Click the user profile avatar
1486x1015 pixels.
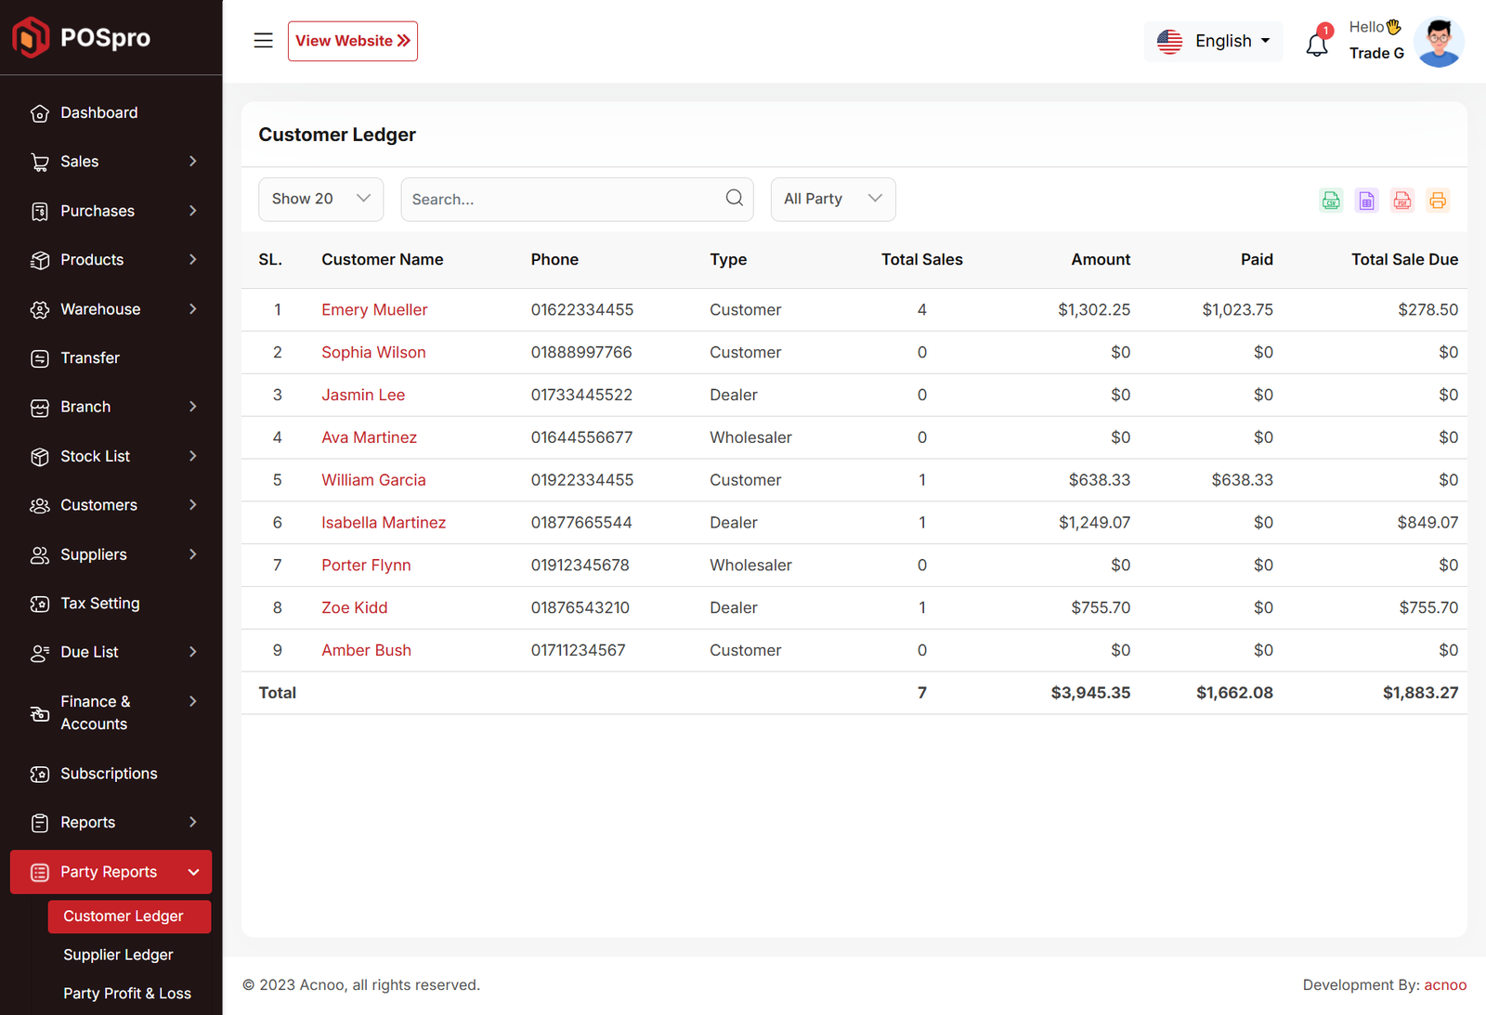click(1439, 42)
